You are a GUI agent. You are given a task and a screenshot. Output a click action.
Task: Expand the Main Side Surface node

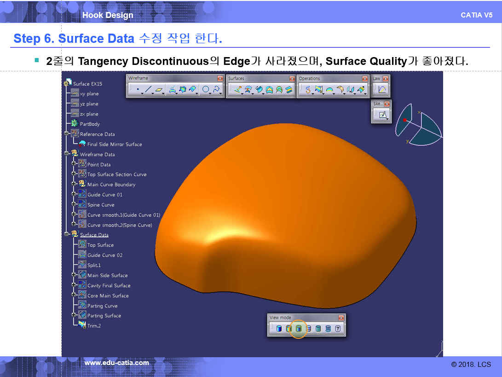click(74, 275)
